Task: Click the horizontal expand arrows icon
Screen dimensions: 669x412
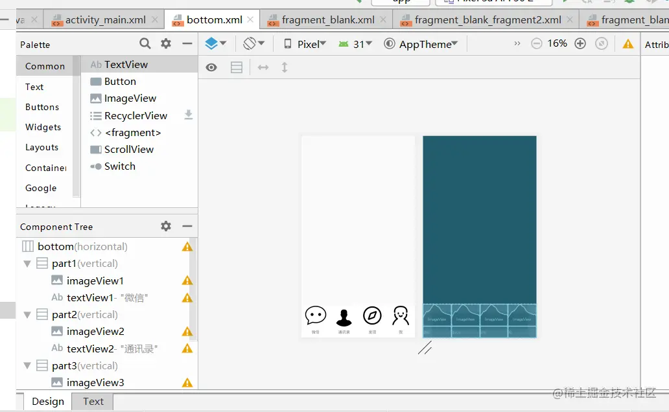Action: tap(263, 67)
